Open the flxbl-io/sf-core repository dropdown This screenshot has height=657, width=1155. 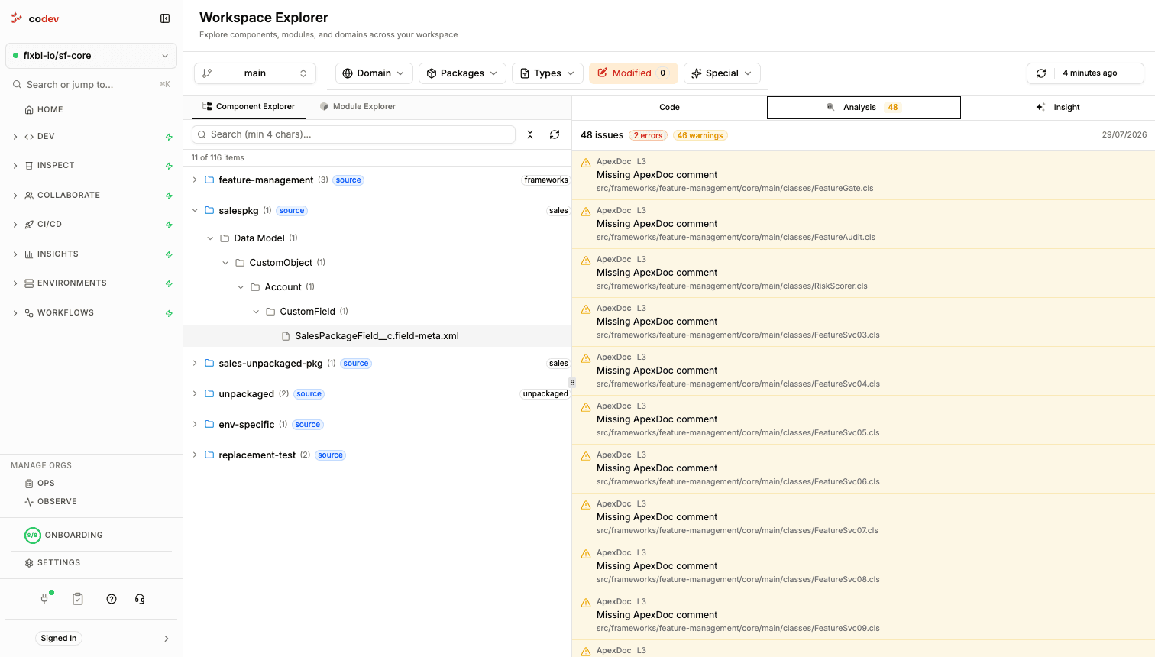click(x=91, y=56)
